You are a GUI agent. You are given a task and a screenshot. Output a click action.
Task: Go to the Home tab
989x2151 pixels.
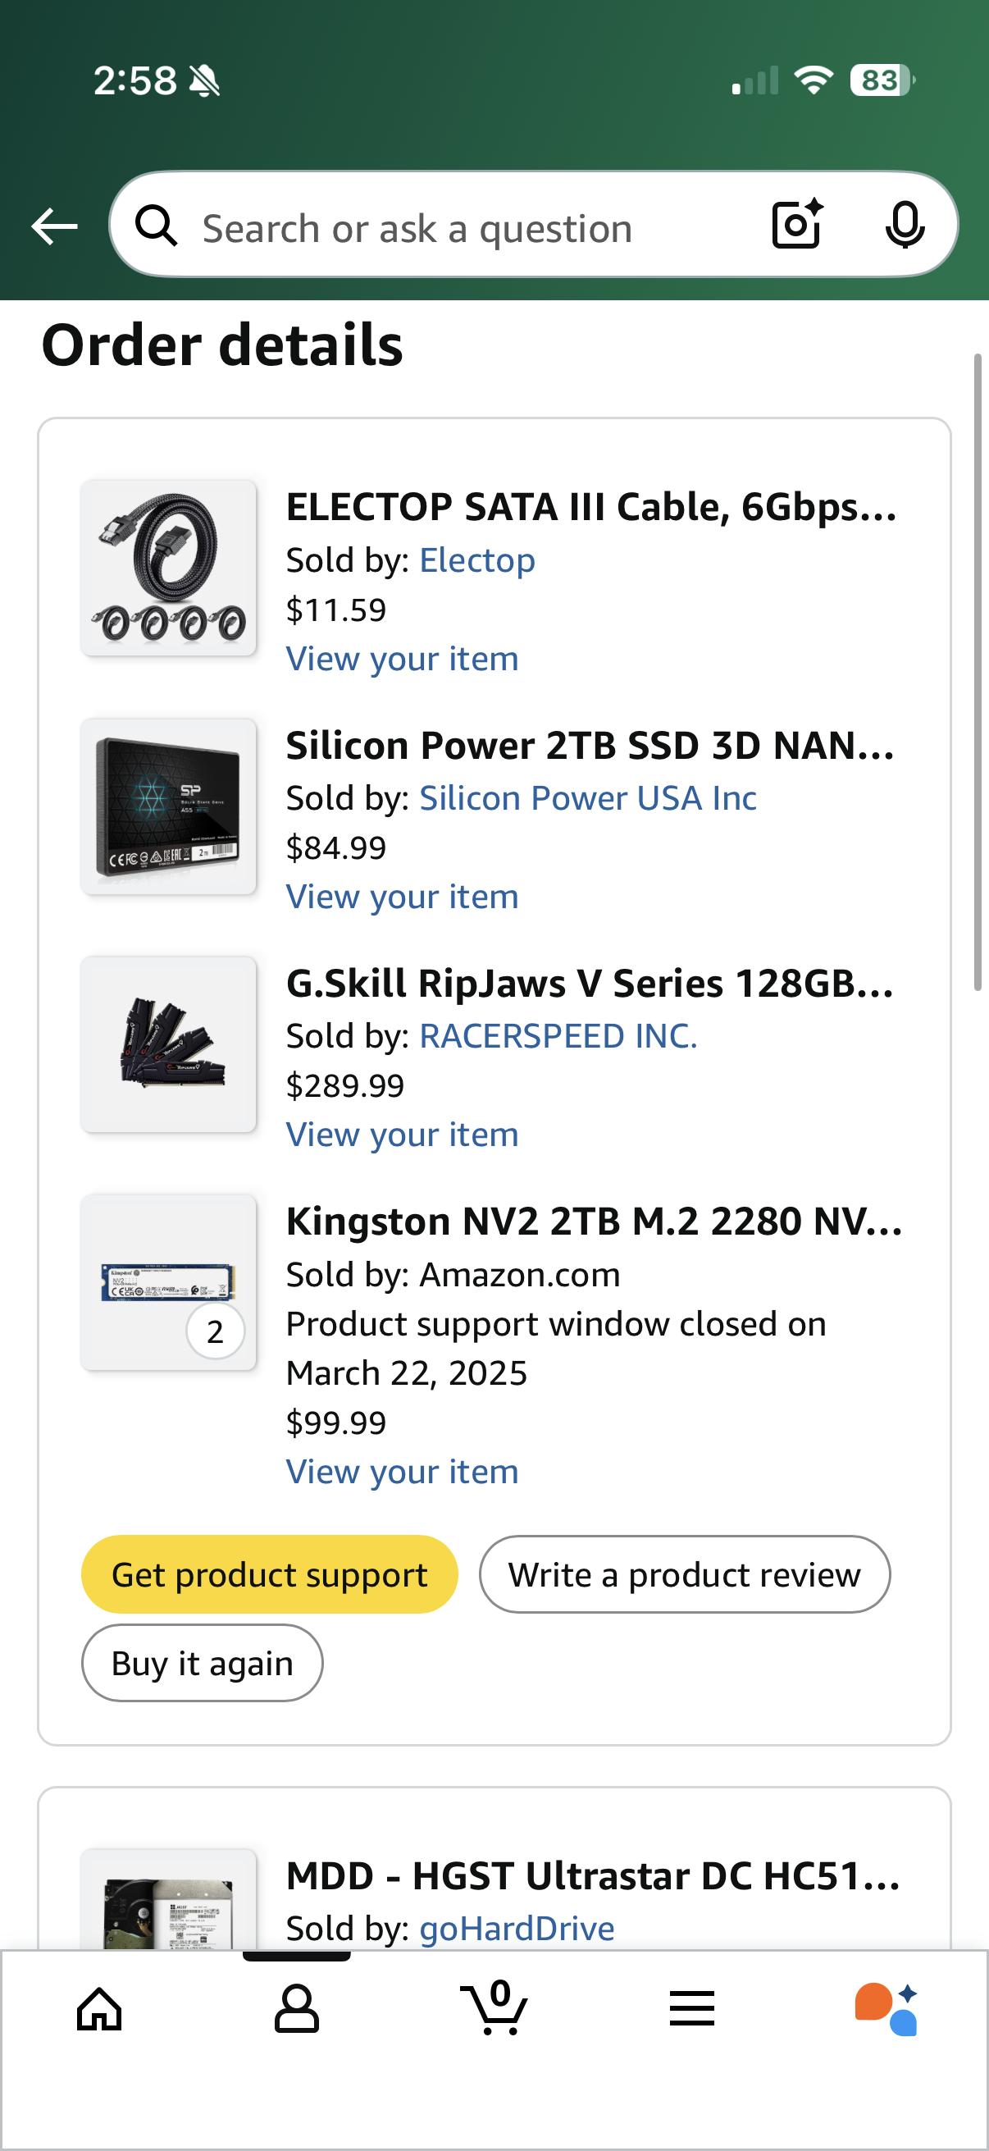click(x=99, y=2008)
